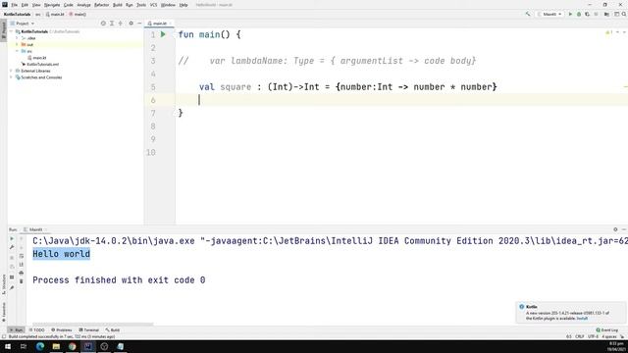Print Run console output icon
The image size is (628, 353).
pos(22,273)
